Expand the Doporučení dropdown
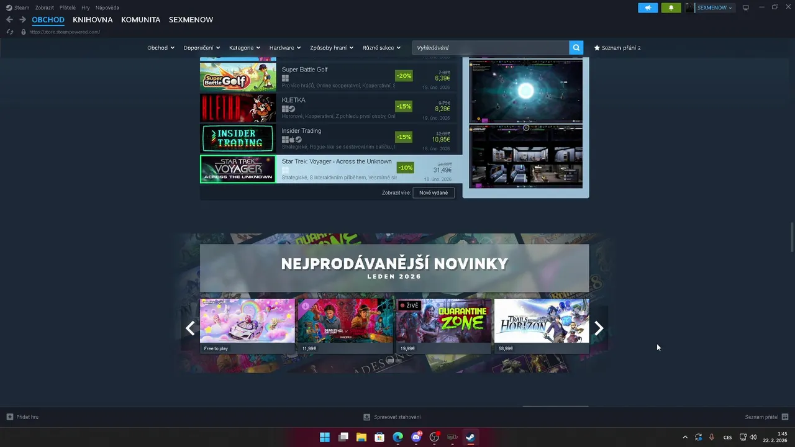Screen dimensions: 795x447 [x=202, y=48]
